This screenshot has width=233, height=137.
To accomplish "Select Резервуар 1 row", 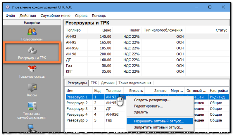I will [147, 97].
